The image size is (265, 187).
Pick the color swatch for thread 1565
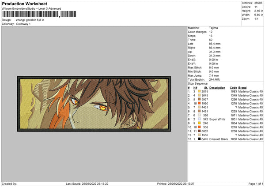tap(200, 135)
